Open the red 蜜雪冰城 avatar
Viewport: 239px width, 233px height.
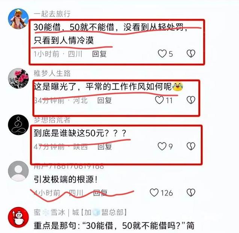[18, 217]
